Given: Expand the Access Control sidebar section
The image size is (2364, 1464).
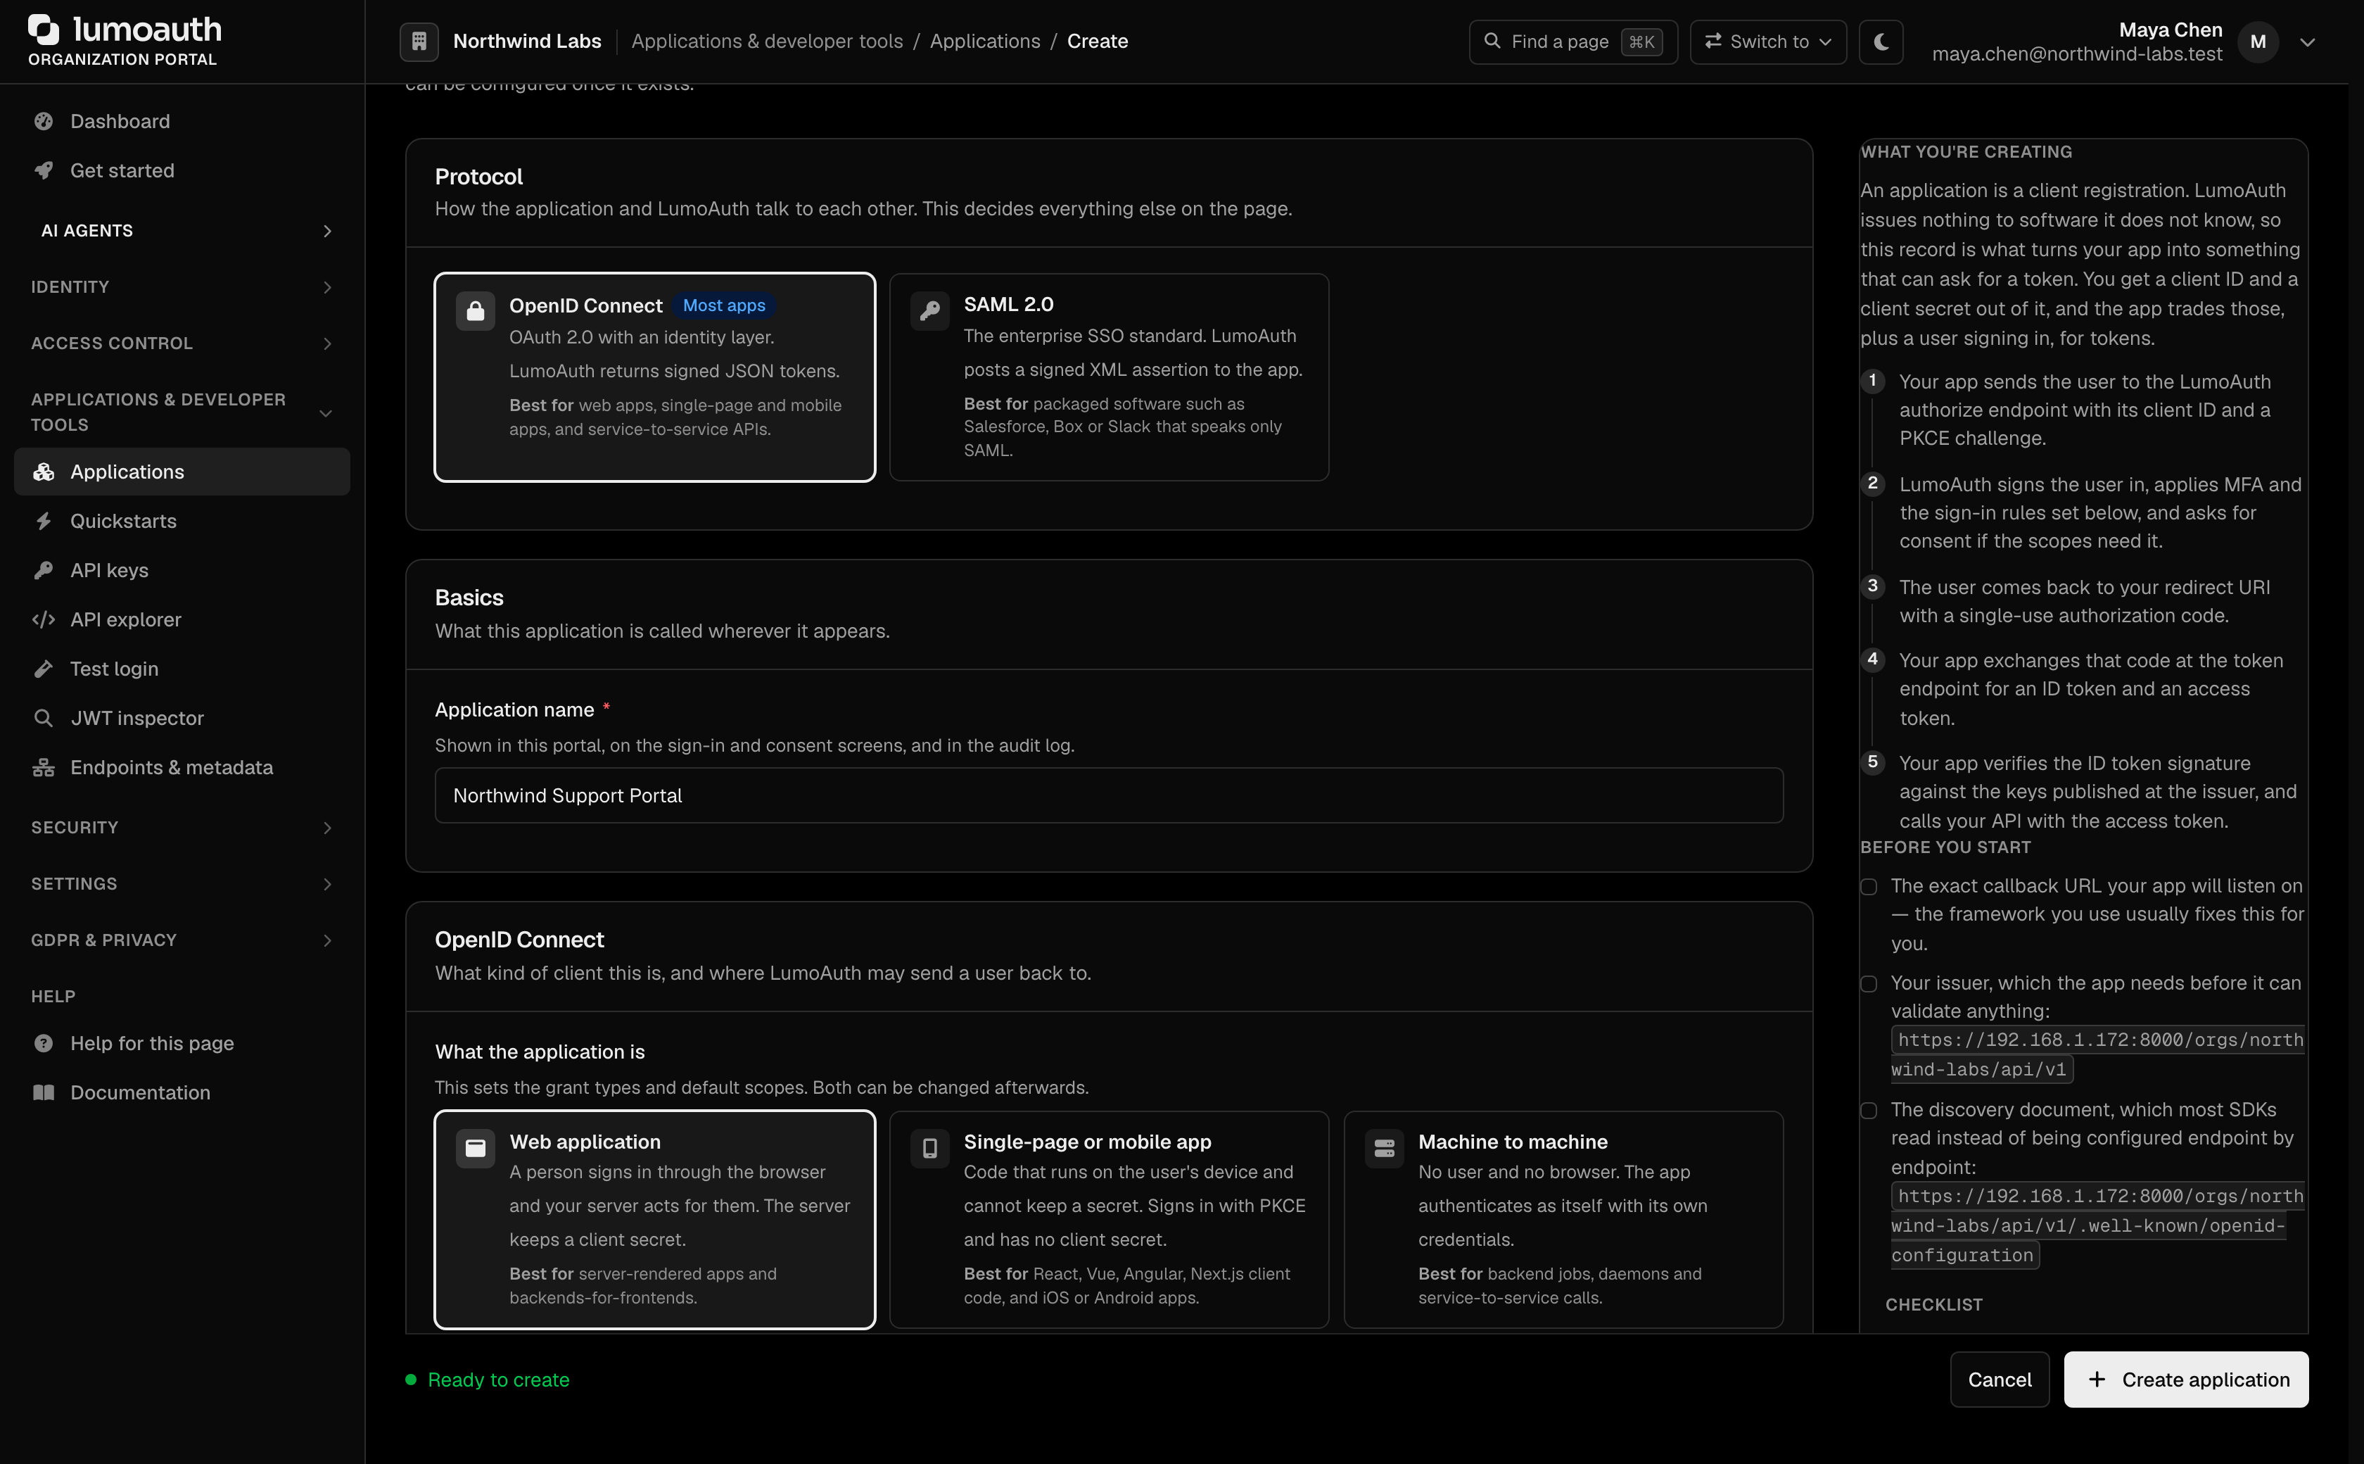Looking at the screenshot, I should point(182,343).
